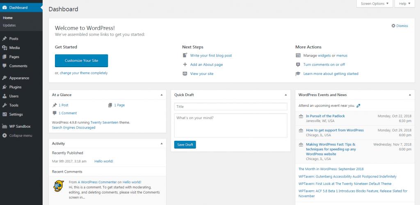
Task: Click the Settings sliders icon
Action: coord(5,115)
